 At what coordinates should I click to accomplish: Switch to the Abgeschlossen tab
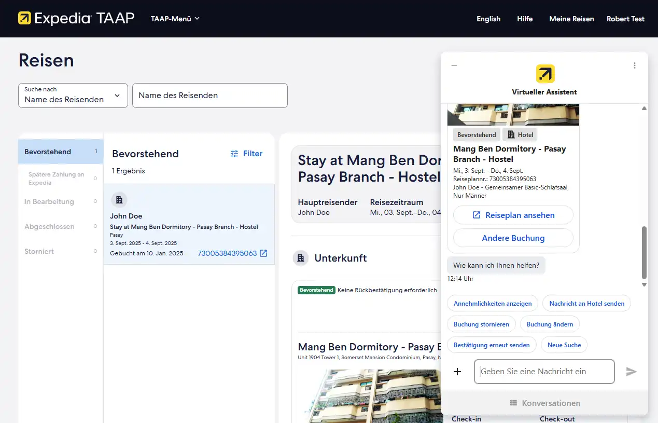pos(61,226)
